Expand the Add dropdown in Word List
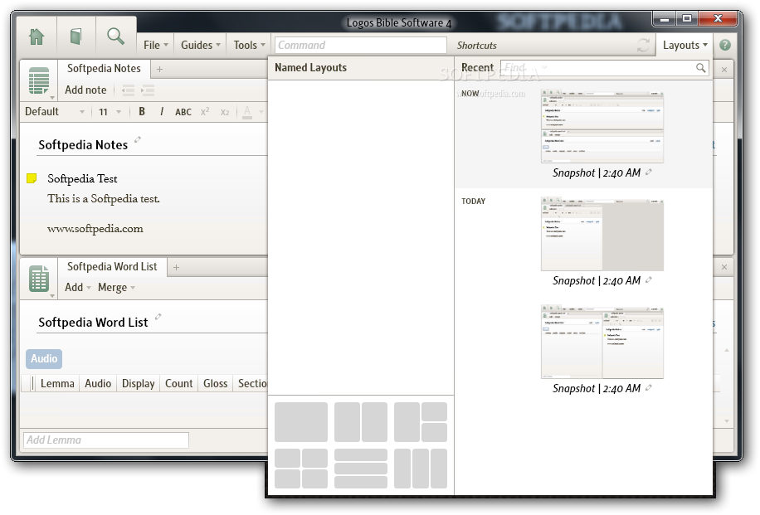The image size is (760, 515). 78,287
